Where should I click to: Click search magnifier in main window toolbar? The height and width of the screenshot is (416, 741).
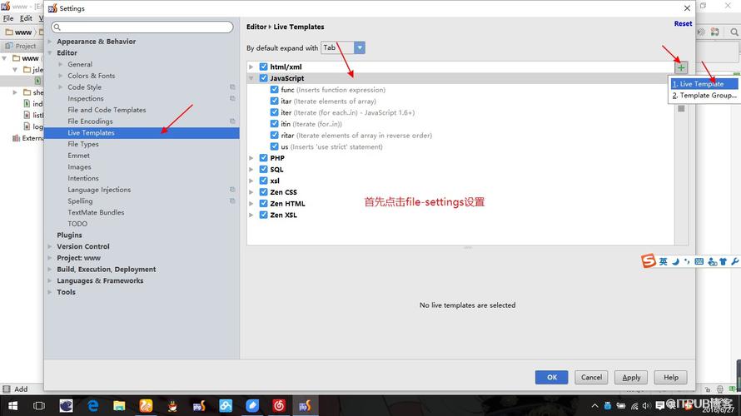pos(734,32)
